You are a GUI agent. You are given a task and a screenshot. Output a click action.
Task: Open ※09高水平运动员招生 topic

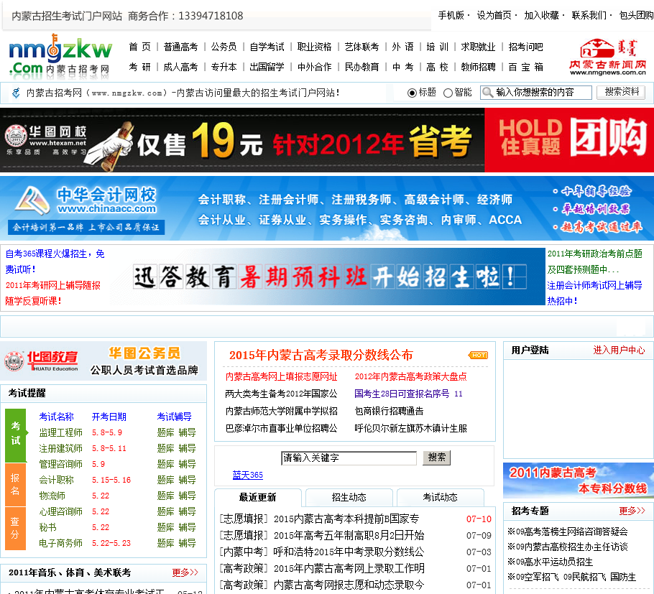pyautogui.click(x=550, y=562)
